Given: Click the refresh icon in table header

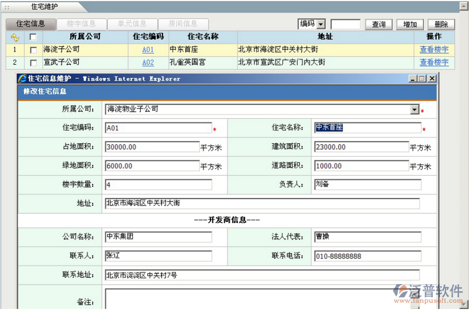Looking at the screenshot, I should click(x=15, y=36).
